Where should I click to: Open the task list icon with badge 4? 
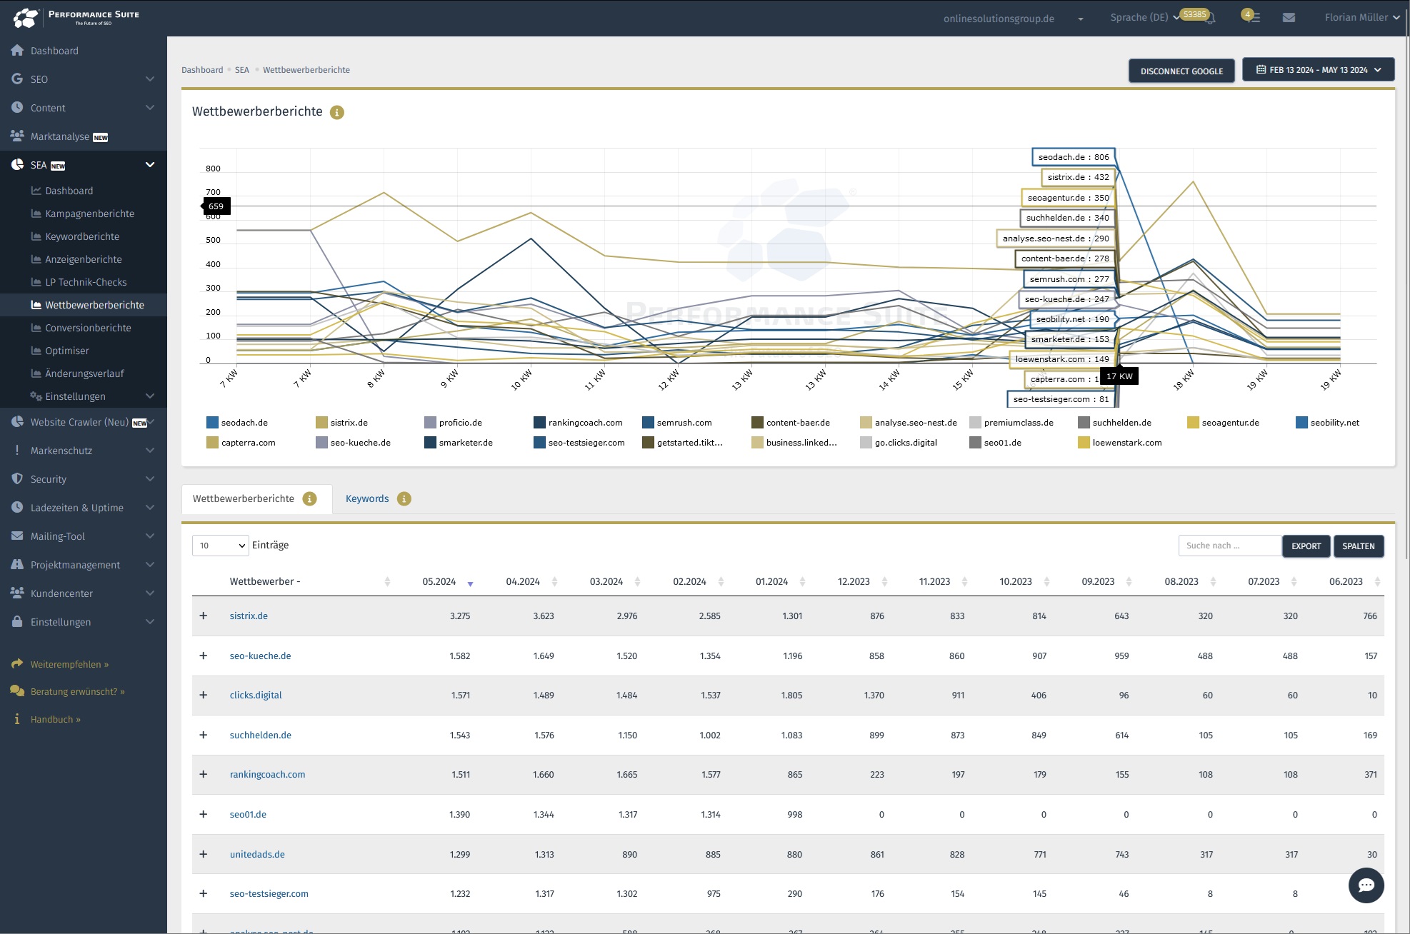pos(1254,17)
